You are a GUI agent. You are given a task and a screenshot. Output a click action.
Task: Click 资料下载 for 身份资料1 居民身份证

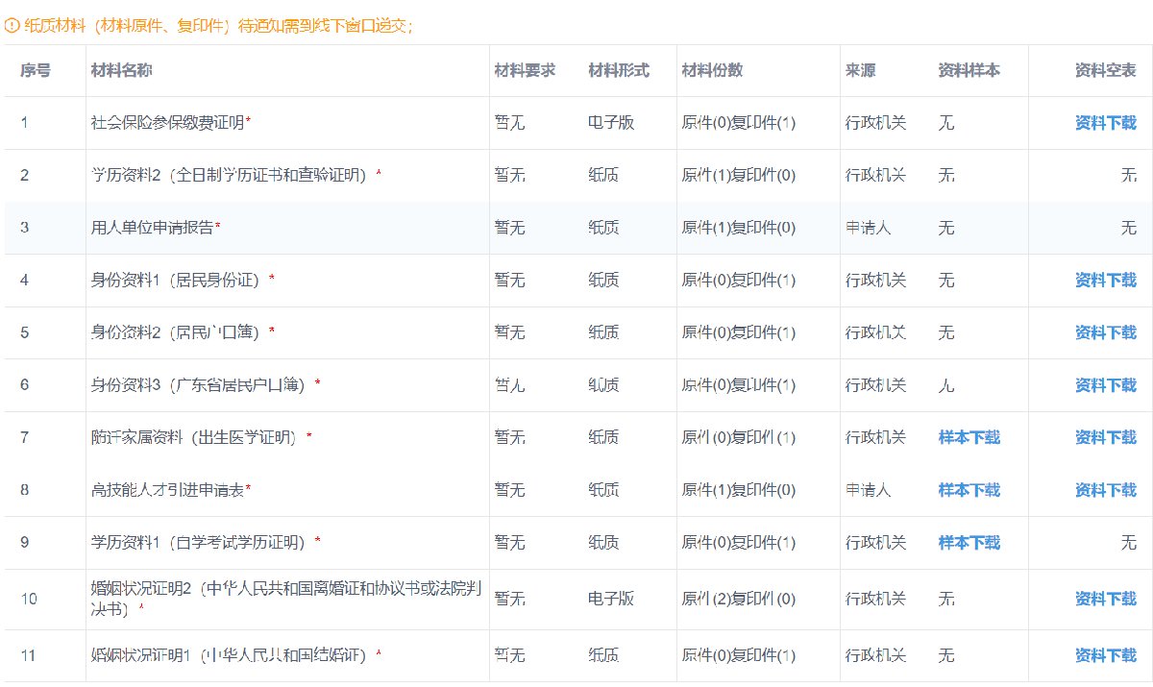1105,280
